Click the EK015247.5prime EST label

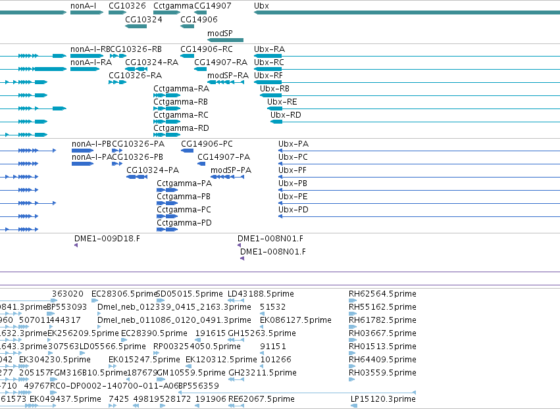pos(144,360)
